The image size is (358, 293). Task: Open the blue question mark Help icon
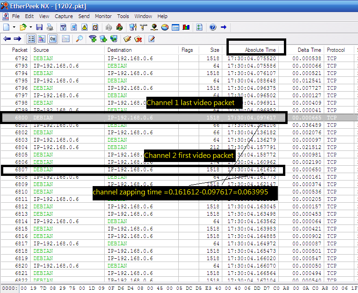213,27
